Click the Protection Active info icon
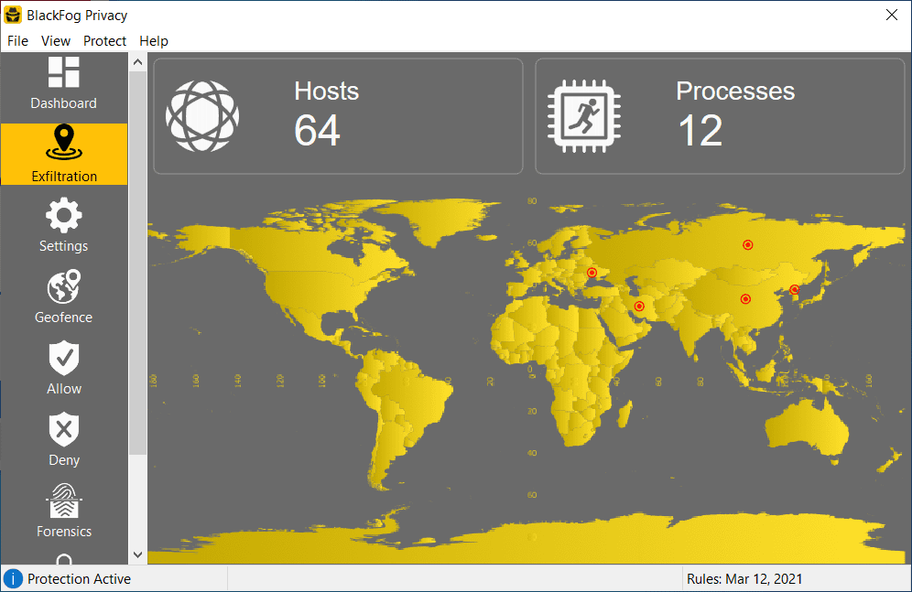Image resolution: width=912 pixels, height=592 pixels. pyautogui.click(x=13, y=578)
